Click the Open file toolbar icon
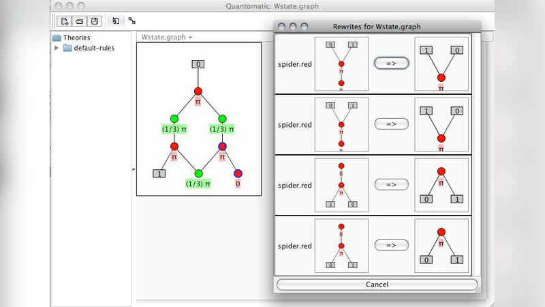 pos(80,21)
